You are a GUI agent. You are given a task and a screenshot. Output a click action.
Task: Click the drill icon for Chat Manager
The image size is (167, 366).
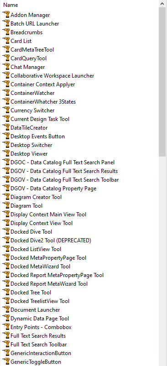tap(6, 67)
